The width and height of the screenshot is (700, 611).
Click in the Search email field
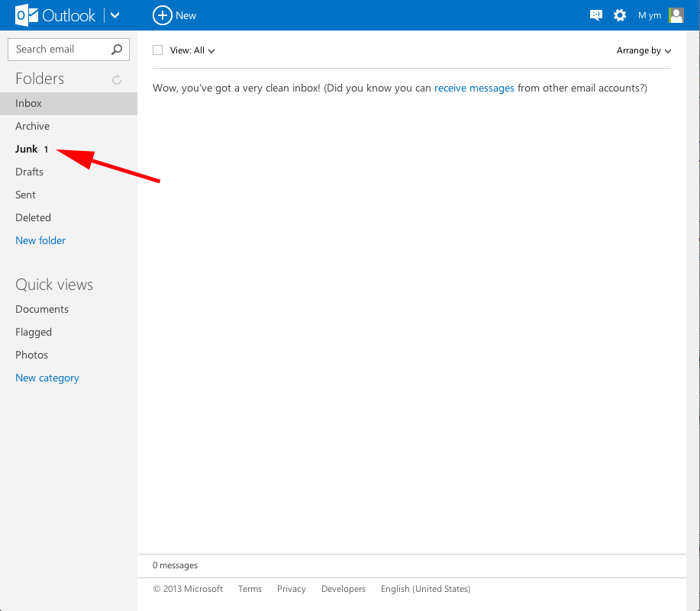[x=60, y=50]
